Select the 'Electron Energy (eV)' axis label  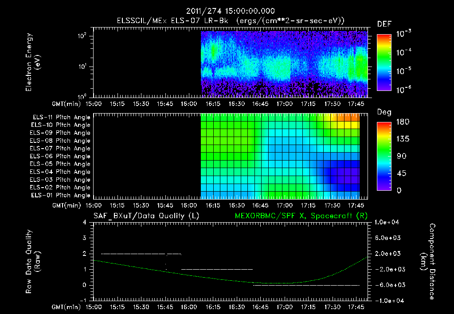(x=33, y=62)
